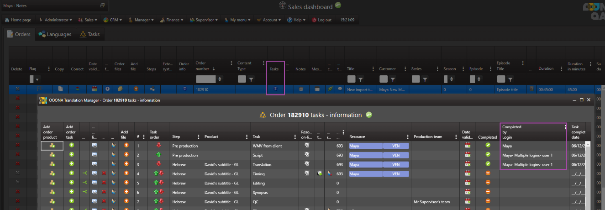Click the mail icon in Editing task row
The height and width of the screenshot is (210, 605).
point(94,183)
